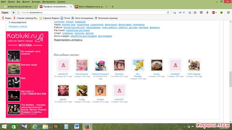Click the address bar URL field
The image size is (232, 130).
coord(93,13)
